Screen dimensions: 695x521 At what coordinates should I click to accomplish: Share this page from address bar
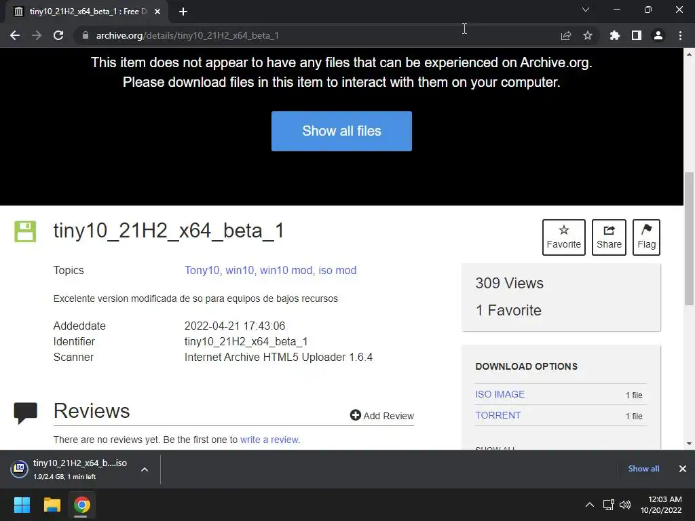[x=566, y=35]
